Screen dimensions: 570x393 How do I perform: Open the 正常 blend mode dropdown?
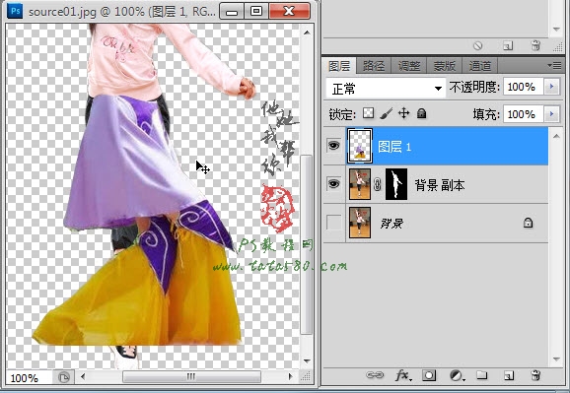click(x=386, y=88)
